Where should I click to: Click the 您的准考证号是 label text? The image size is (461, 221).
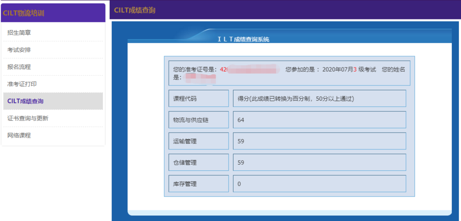tap(196, 70)
